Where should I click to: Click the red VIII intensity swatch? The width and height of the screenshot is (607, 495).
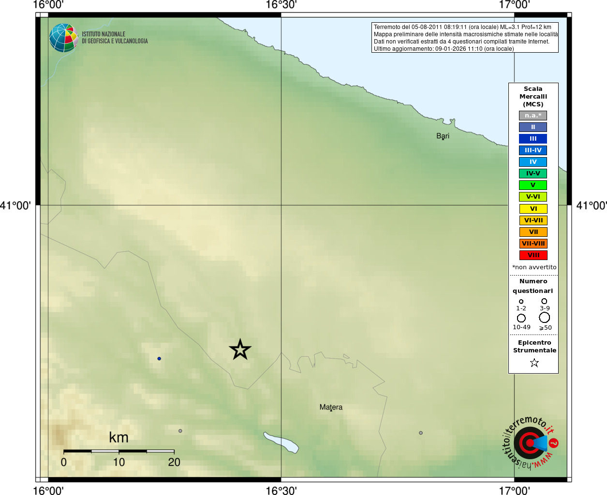(533, 255)
